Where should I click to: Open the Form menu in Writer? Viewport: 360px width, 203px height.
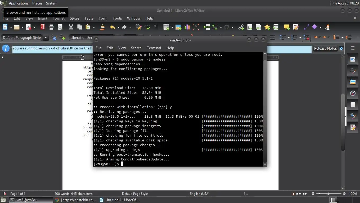103,18
